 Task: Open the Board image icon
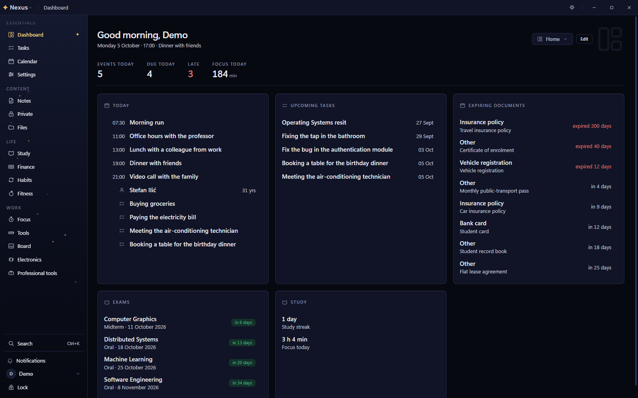tap(11, 246)
